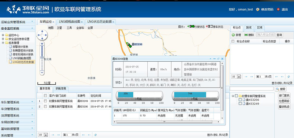Expand the 车队管理系统 accordion panel

[18, 102]
